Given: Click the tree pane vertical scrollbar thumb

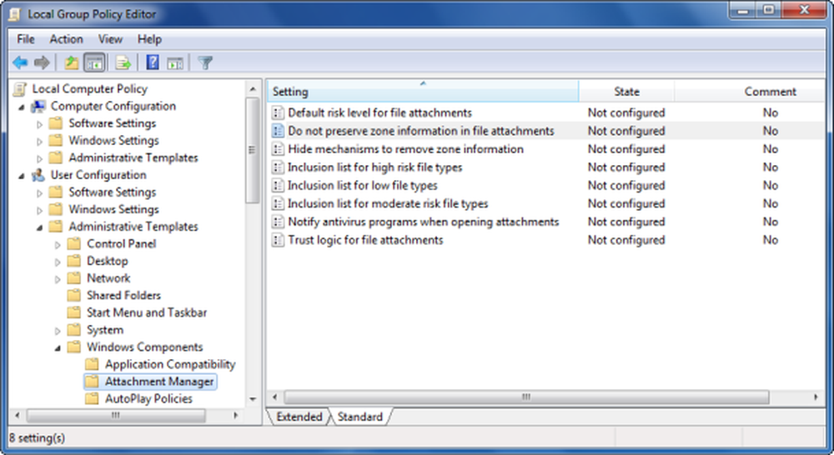Looking at the screenshot, I should coord(253,151).
